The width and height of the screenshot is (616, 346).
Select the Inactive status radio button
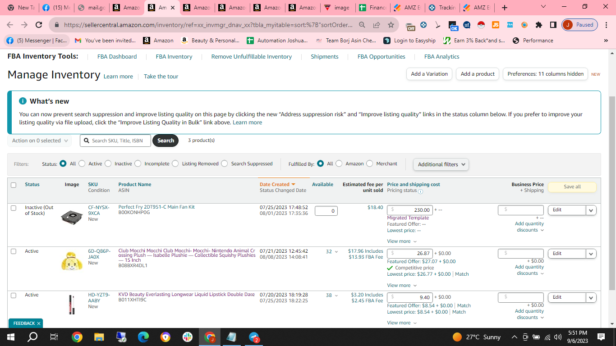pyautogui.click(x=108, y=164)
